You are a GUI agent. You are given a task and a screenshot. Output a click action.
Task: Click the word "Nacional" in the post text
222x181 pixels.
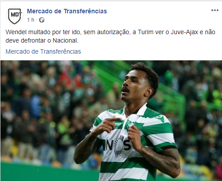(65, 40)
